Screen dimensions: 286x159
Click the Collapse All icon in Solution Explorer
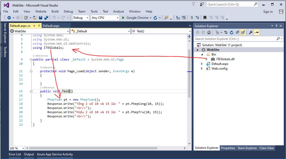coord(237,33)
